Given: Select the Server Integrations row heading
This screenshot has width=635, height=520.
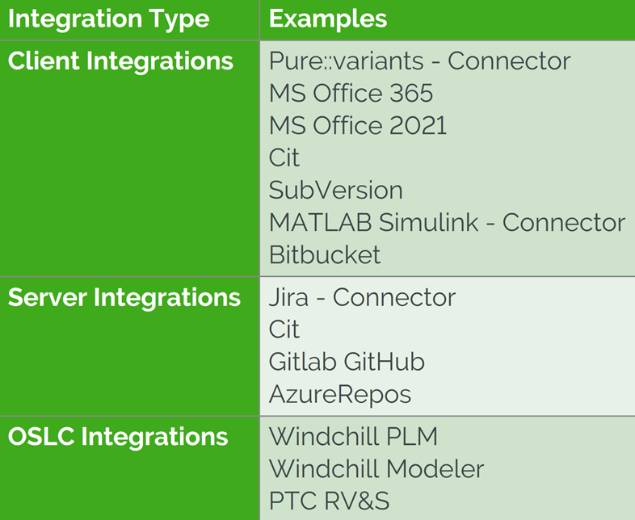Looking at the screenshot, I should pos(124,297).
